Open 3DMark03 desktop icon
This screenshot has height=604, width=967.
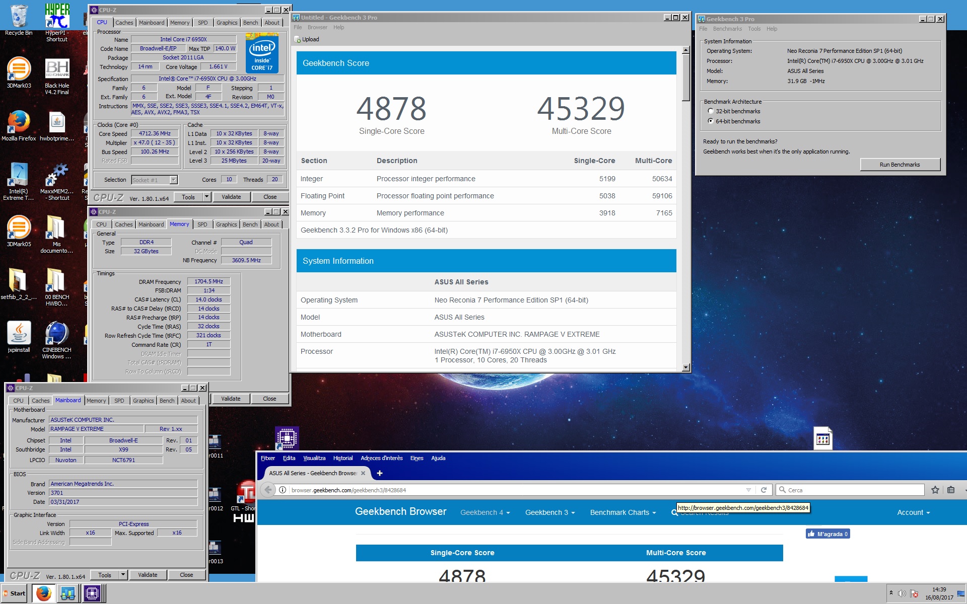pyautogui.click(x=19, y=72)
